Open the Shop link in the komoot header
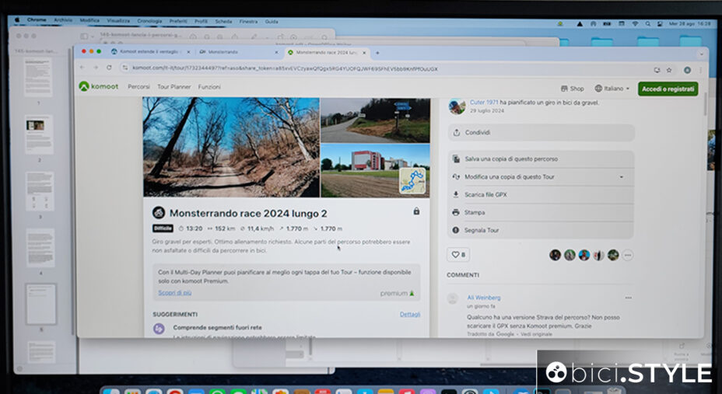Viewport: 722px width, 394px height. point(573,89)
